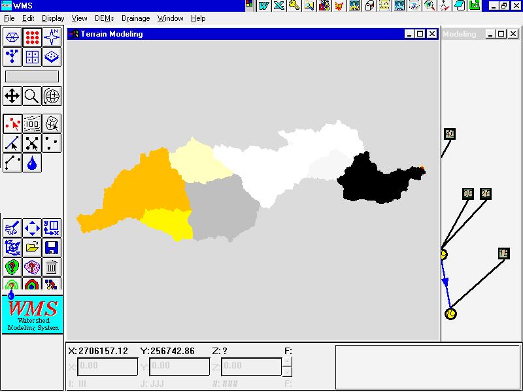Select the red dots scatter point module
523x392 pixels.
(32, 37)
